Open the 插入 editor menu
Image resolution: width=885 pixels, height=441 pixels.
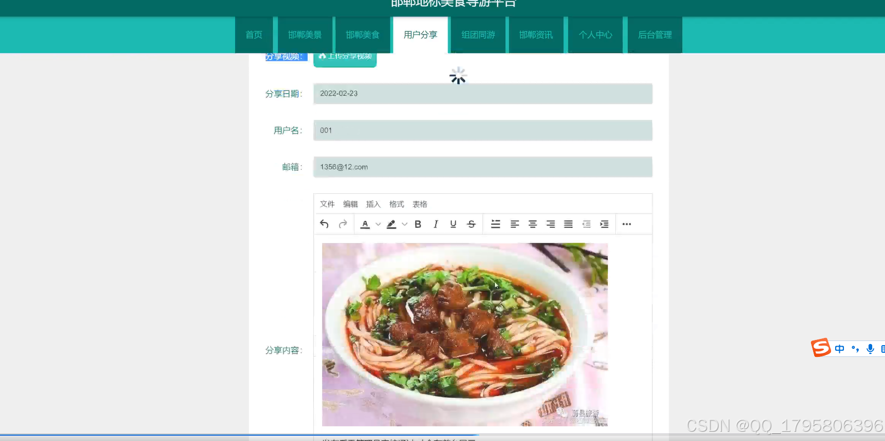tap(373, 204)
